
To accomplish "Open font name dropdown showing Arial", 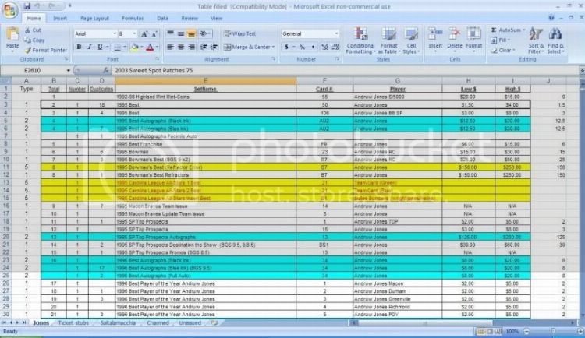I will click(x=115, y=34).
